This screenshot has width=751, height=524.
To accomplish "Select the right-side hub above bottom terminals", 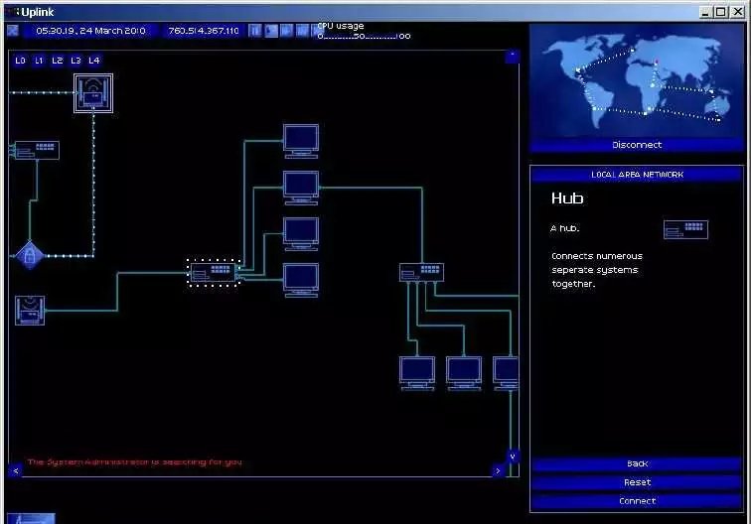I will coord(421,271).
